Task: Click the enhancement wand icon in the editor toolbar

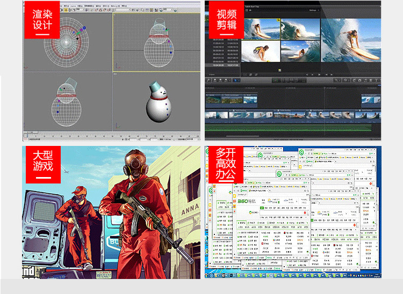Action: click(336, 80)
